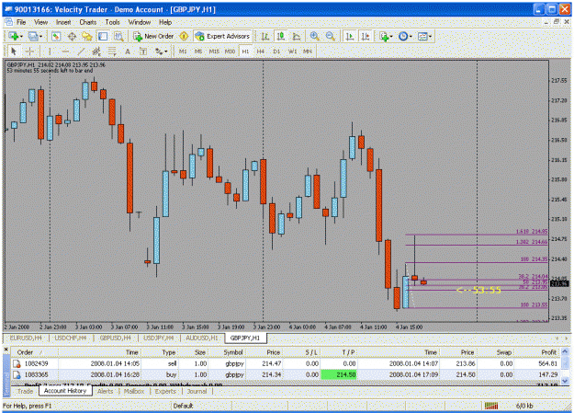Toggle the Expert Advisors button
Screen dimensions: 574x413
(x=222, y=36)
